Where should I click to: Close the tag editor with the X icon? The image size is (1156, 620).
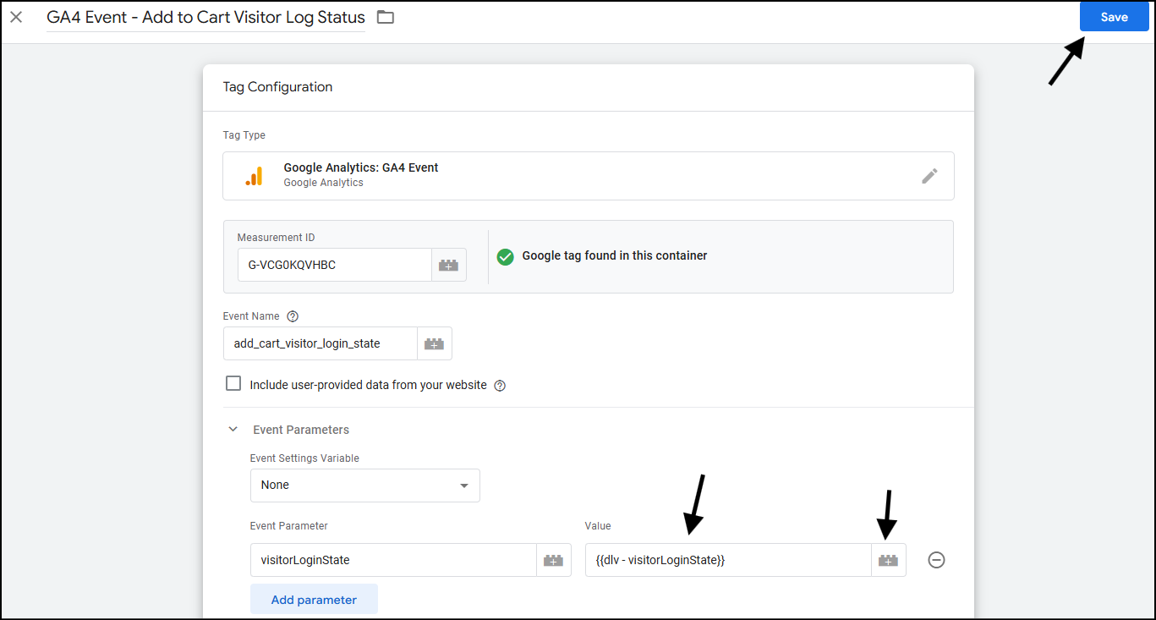pos(16,17)
